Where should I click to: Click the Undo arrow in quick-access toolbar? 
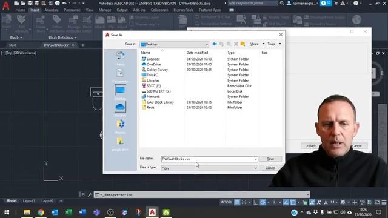click(x=64, y=3)
